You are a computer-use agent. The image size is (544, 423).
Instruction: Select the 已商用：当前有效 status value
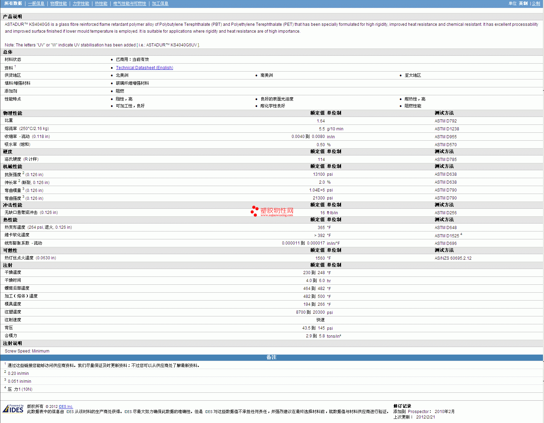click(x=132, y=59)
